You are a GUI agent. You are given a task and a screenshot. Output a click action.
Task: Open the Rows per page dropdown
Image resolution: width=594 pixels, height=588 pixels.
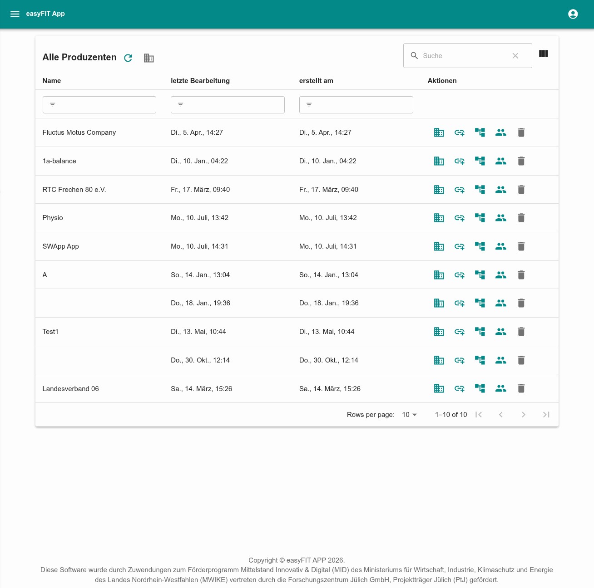(x=409, y=414)
